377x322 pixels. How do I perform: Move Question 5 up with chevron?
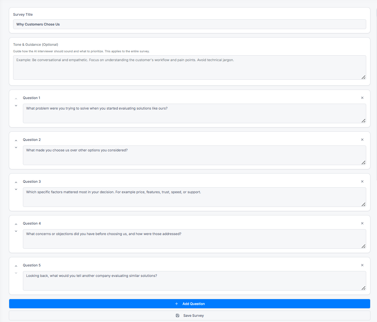pos(16,266)
